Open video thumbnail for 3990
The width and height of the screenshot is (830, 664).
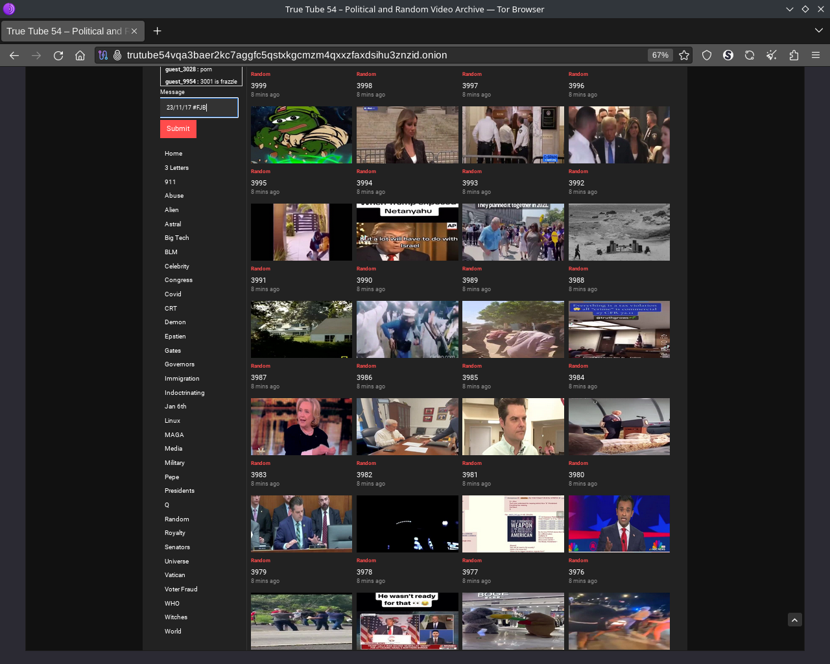click(x=407, y=232)
